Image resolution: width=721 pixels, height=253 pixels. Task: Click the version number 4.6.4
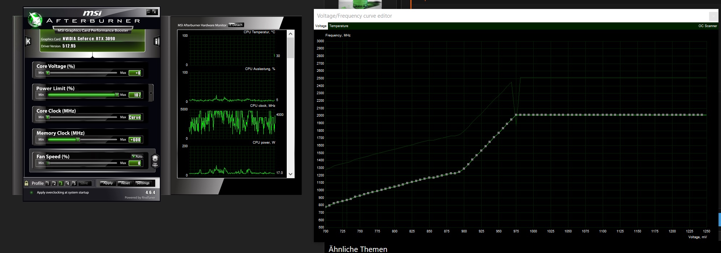[x=150, y=192]
